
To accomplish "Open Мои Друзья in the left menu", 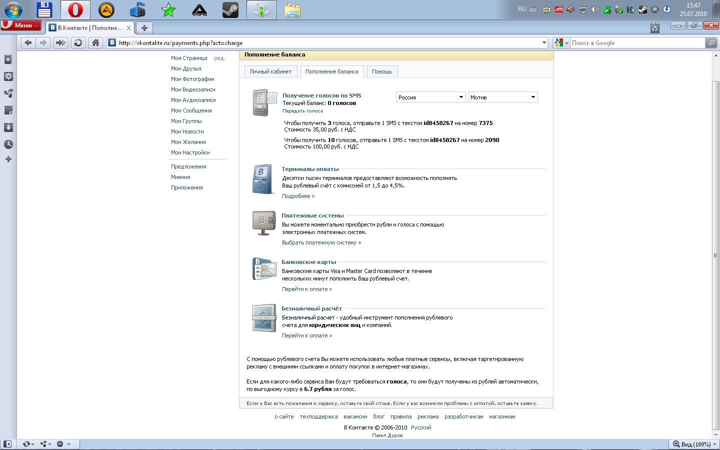I will [x=186, y=68].
